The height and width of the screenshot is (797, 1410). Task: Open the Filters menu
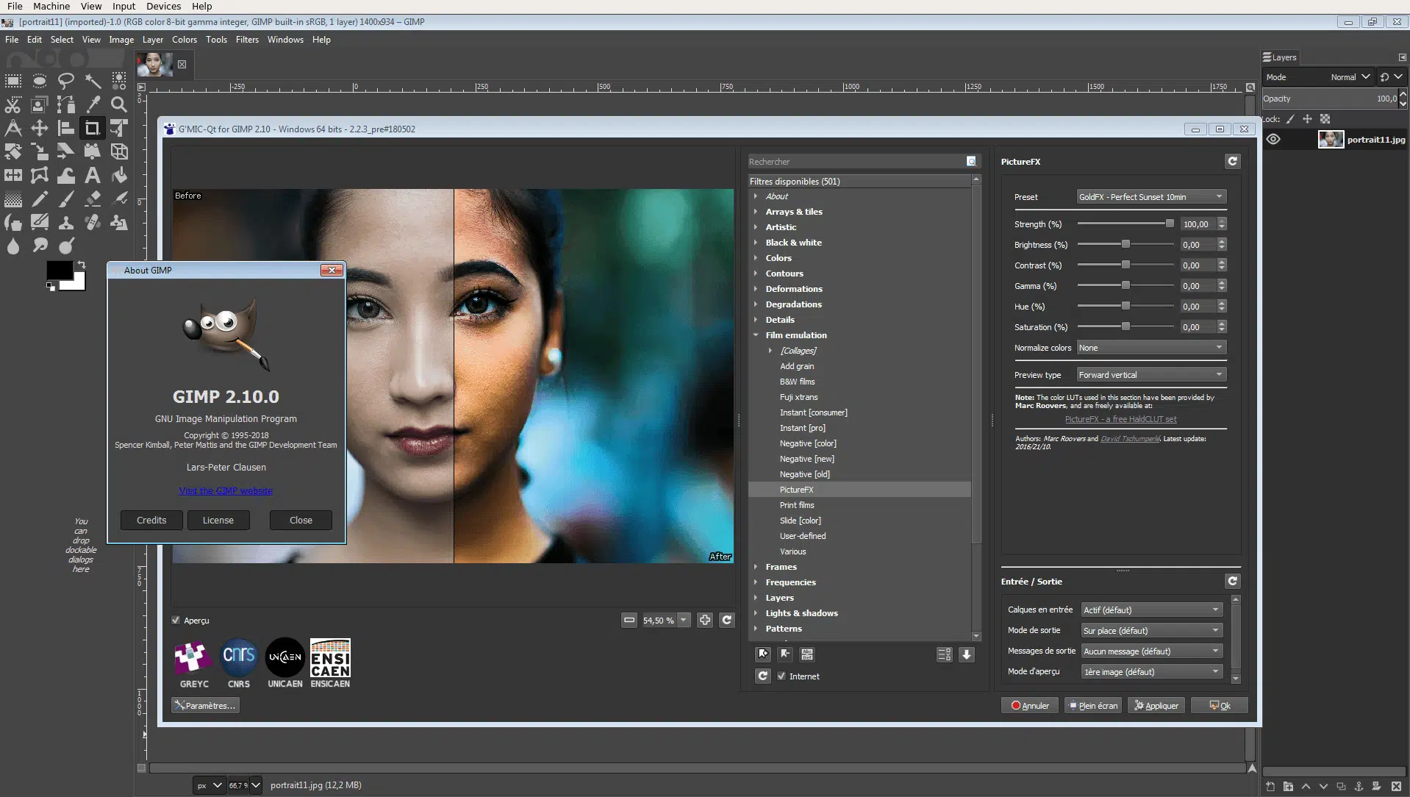pos(247,40)
